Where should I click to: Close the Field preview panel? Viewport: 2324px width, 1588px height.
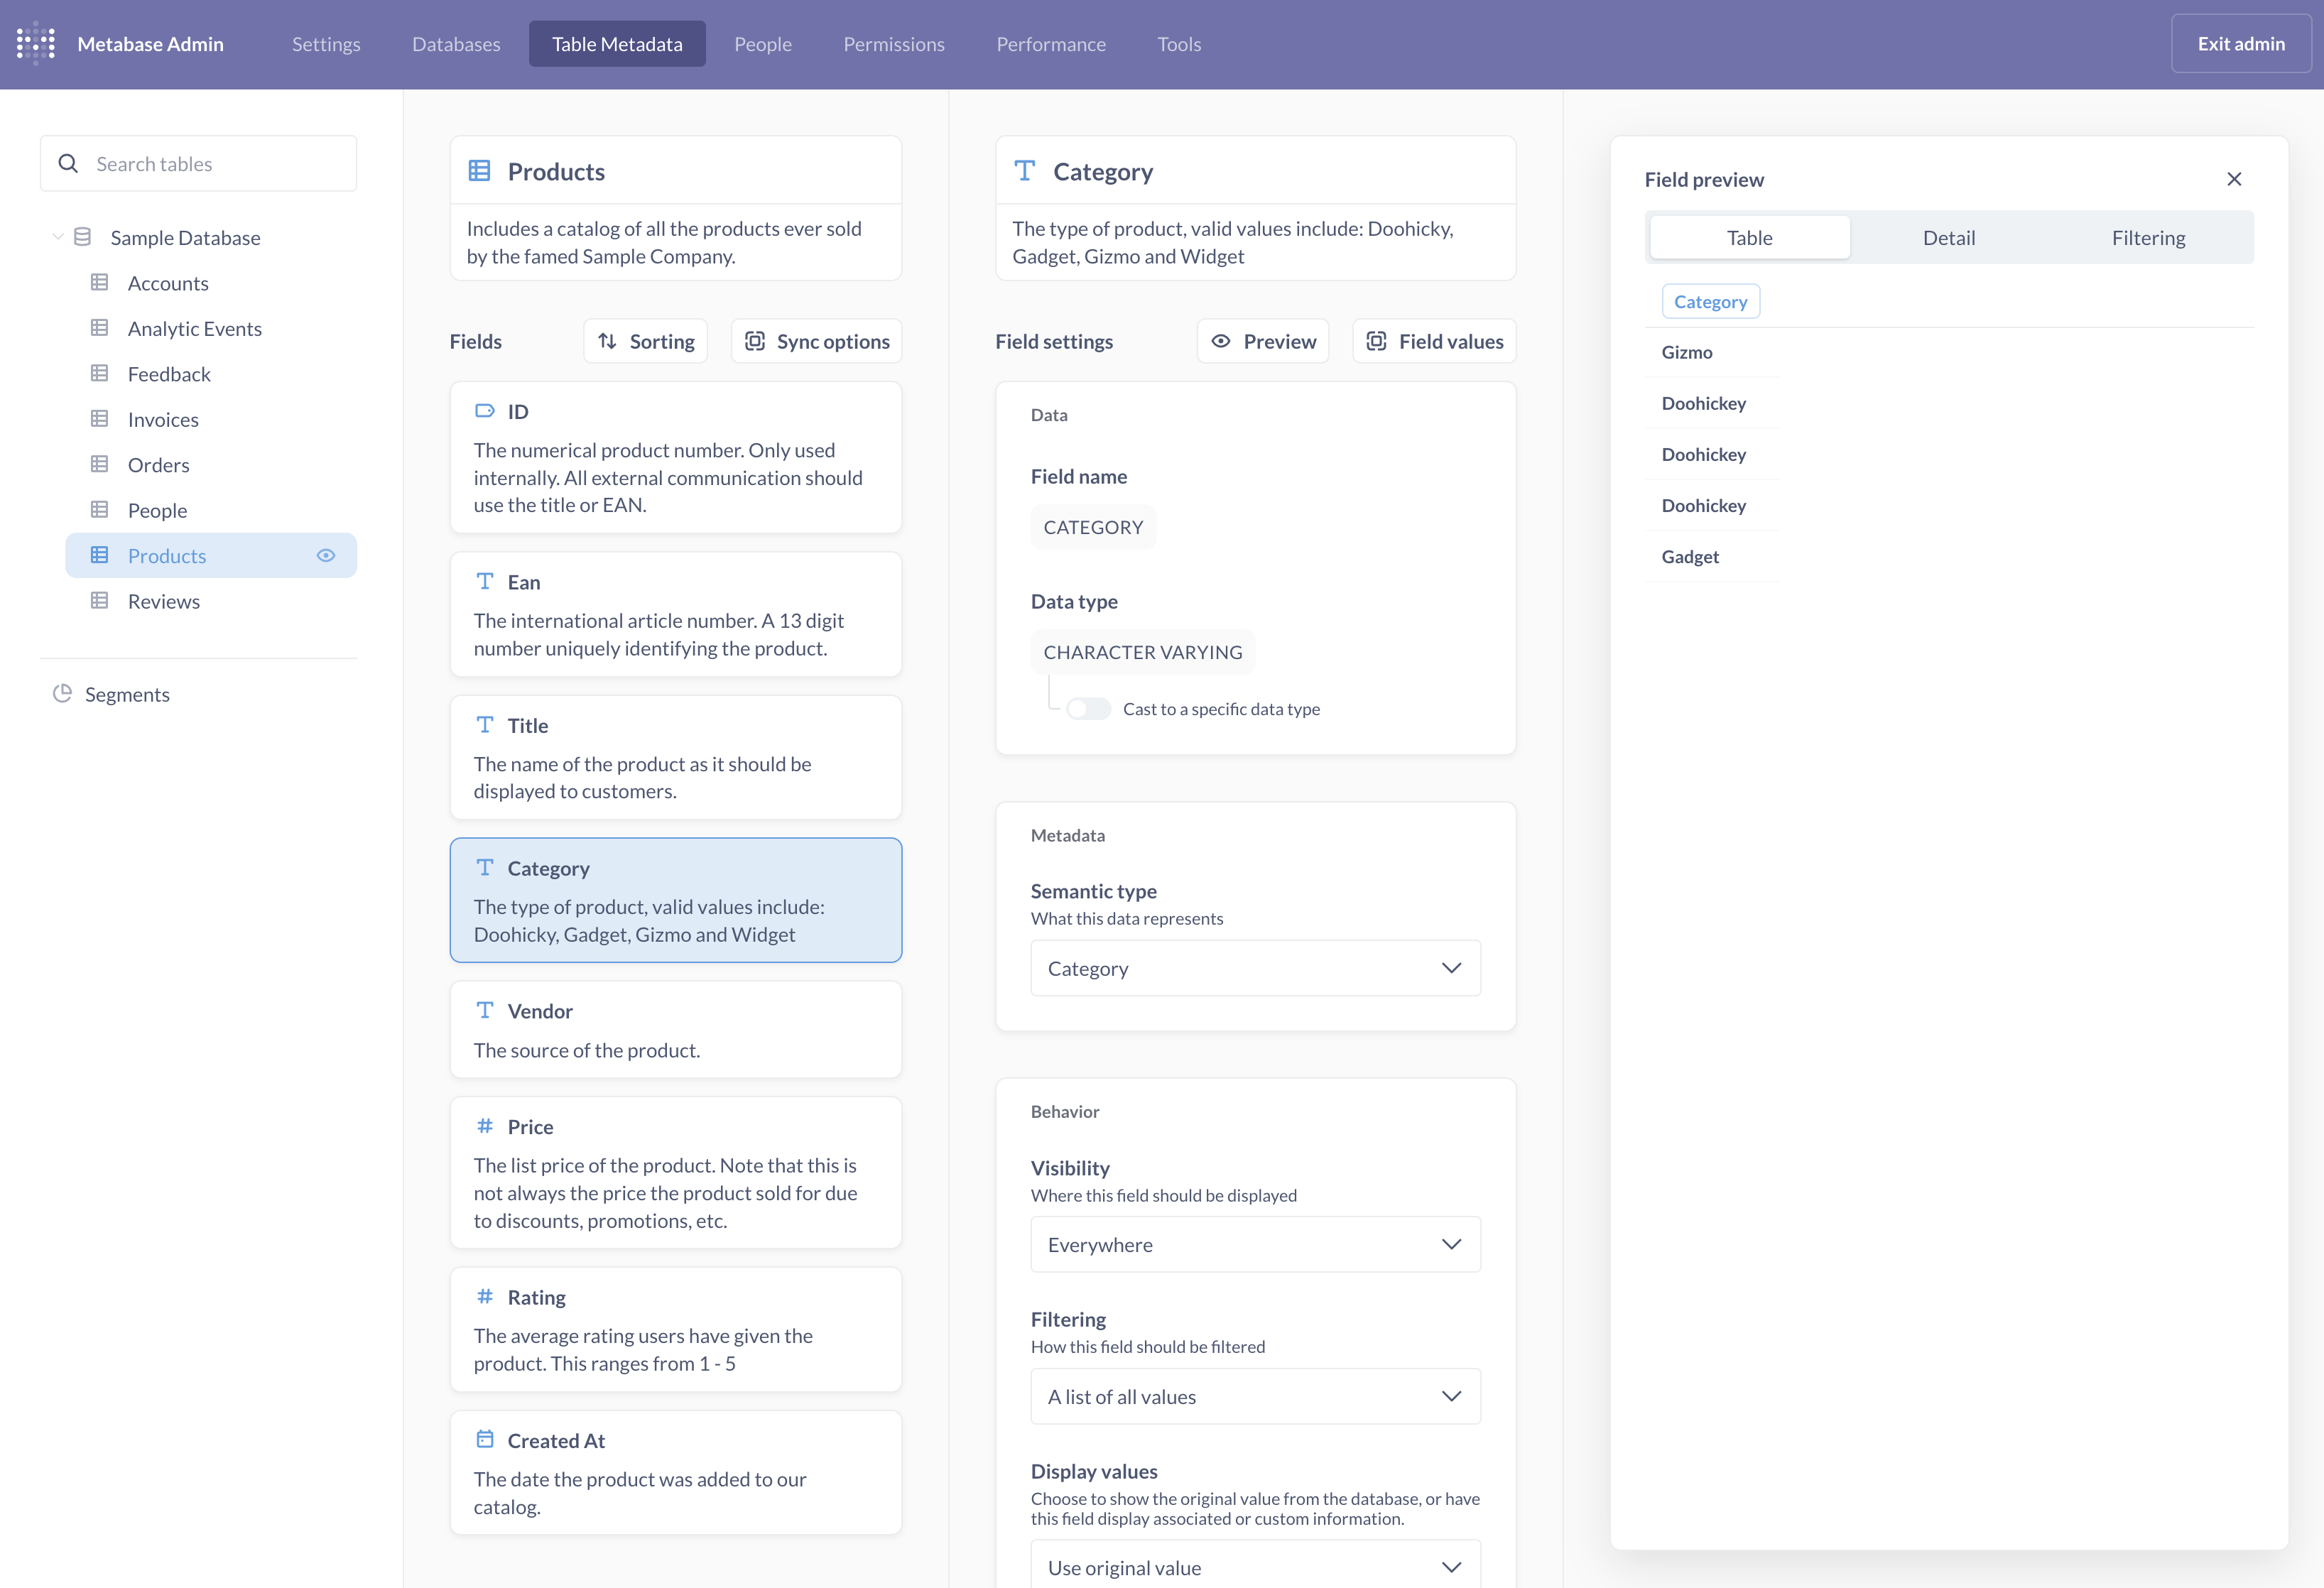(x=2233, y=179)
